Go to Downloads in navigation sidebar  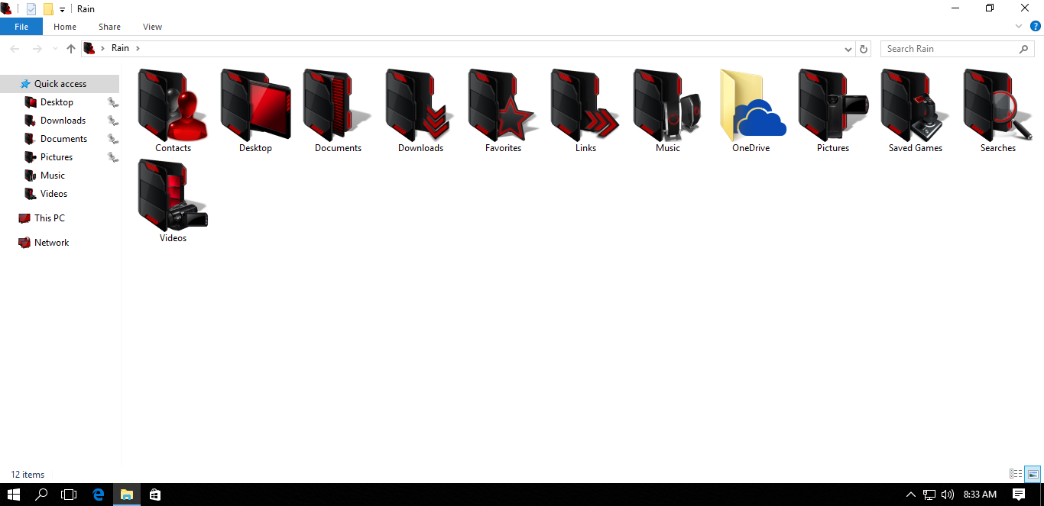click(x=63, y=121)
